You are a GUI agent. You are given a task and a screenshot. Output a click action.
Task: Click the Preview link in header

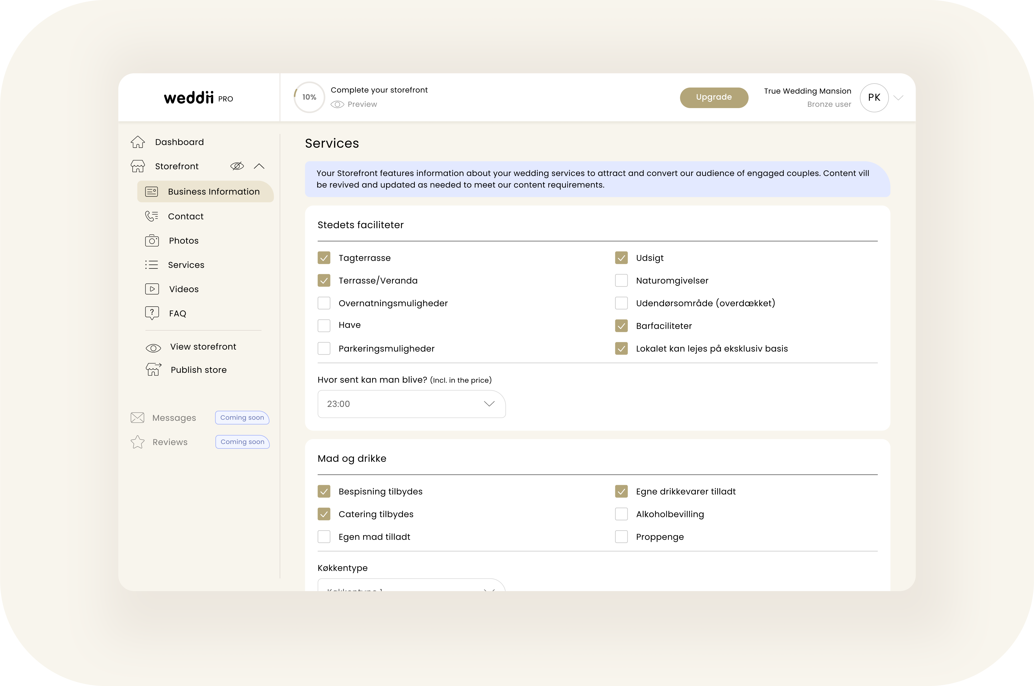click(354, 104)
